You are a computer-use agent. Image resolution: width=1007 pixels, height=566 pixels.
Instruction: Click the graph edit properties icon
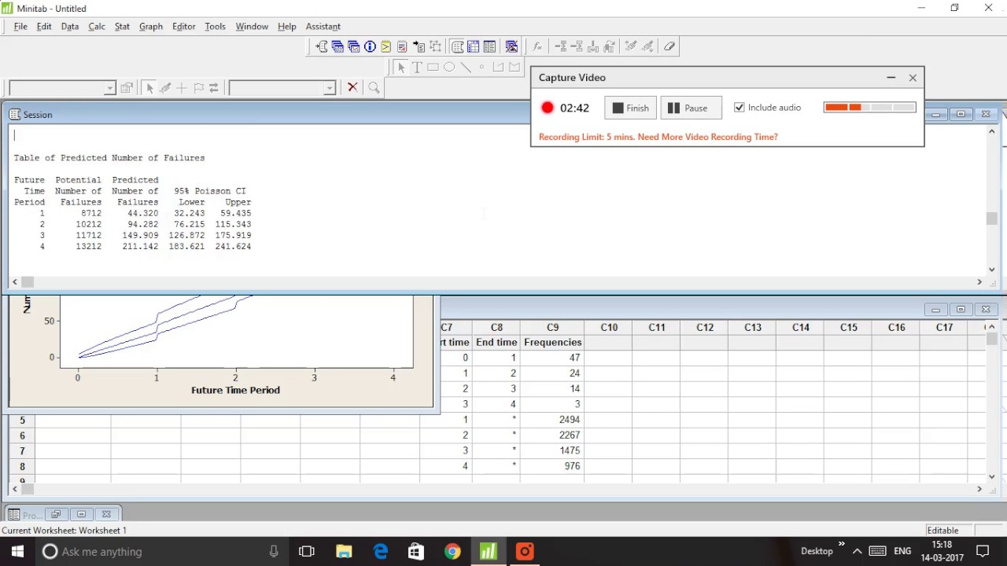click(127, 87)
